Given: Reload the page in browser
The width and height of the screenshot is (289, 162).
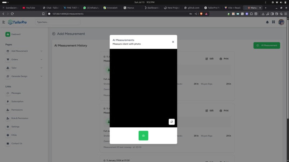Looking at the screenshot, I should pos(12,14).
